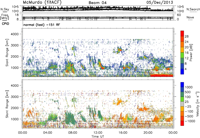Select the "Beam 04" header label
Viewport: 200px width, 138px height.
coord(97,3)
